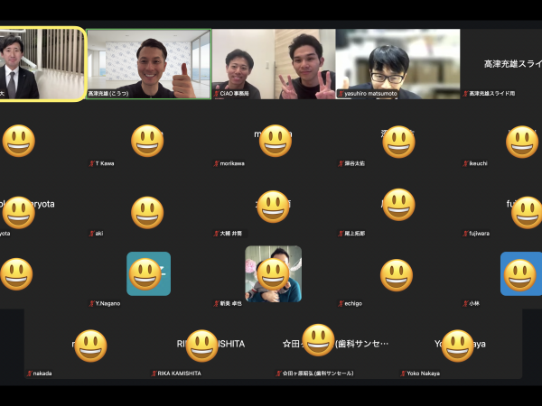Image resolution: width=542 pixels, height=406 pixels.
Task: Select the blue profile picture of 小林
Action: [x=521, y=273]
